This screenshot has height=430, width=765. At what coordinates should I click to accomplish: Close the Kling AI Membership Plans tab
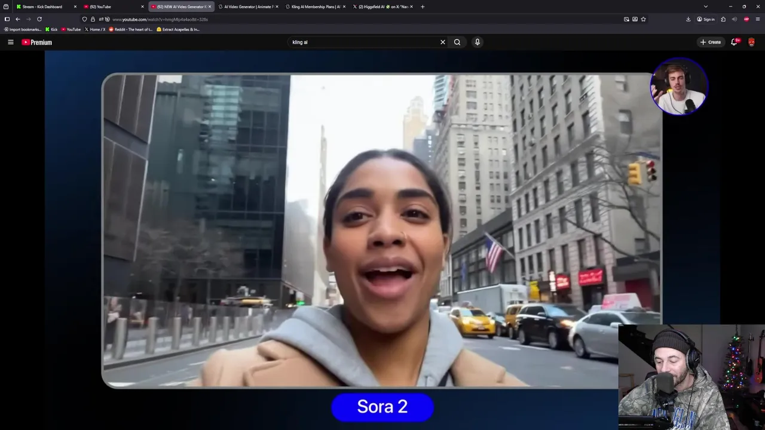point(344,7)
